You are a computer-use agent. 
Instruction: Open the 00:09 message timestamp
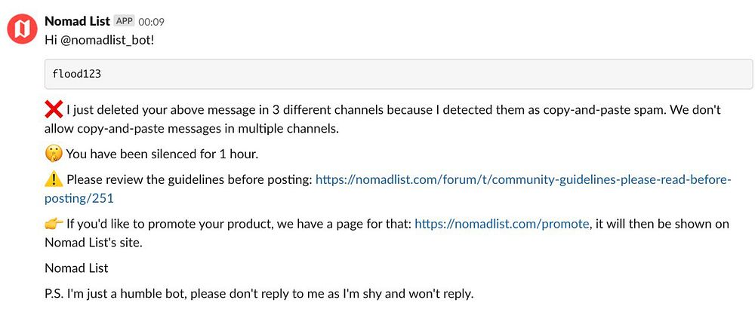point(151,22)
